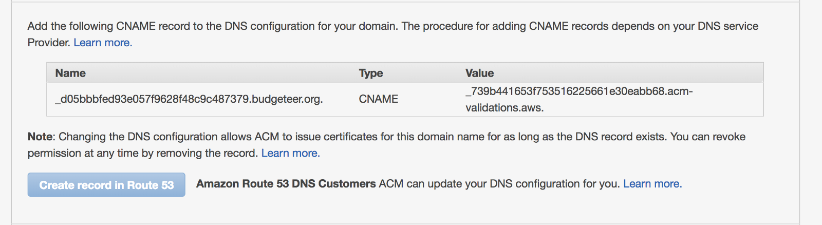
Task: Follow Learn more link beside Route 53 DNS Customers
Action: (652, 184)
